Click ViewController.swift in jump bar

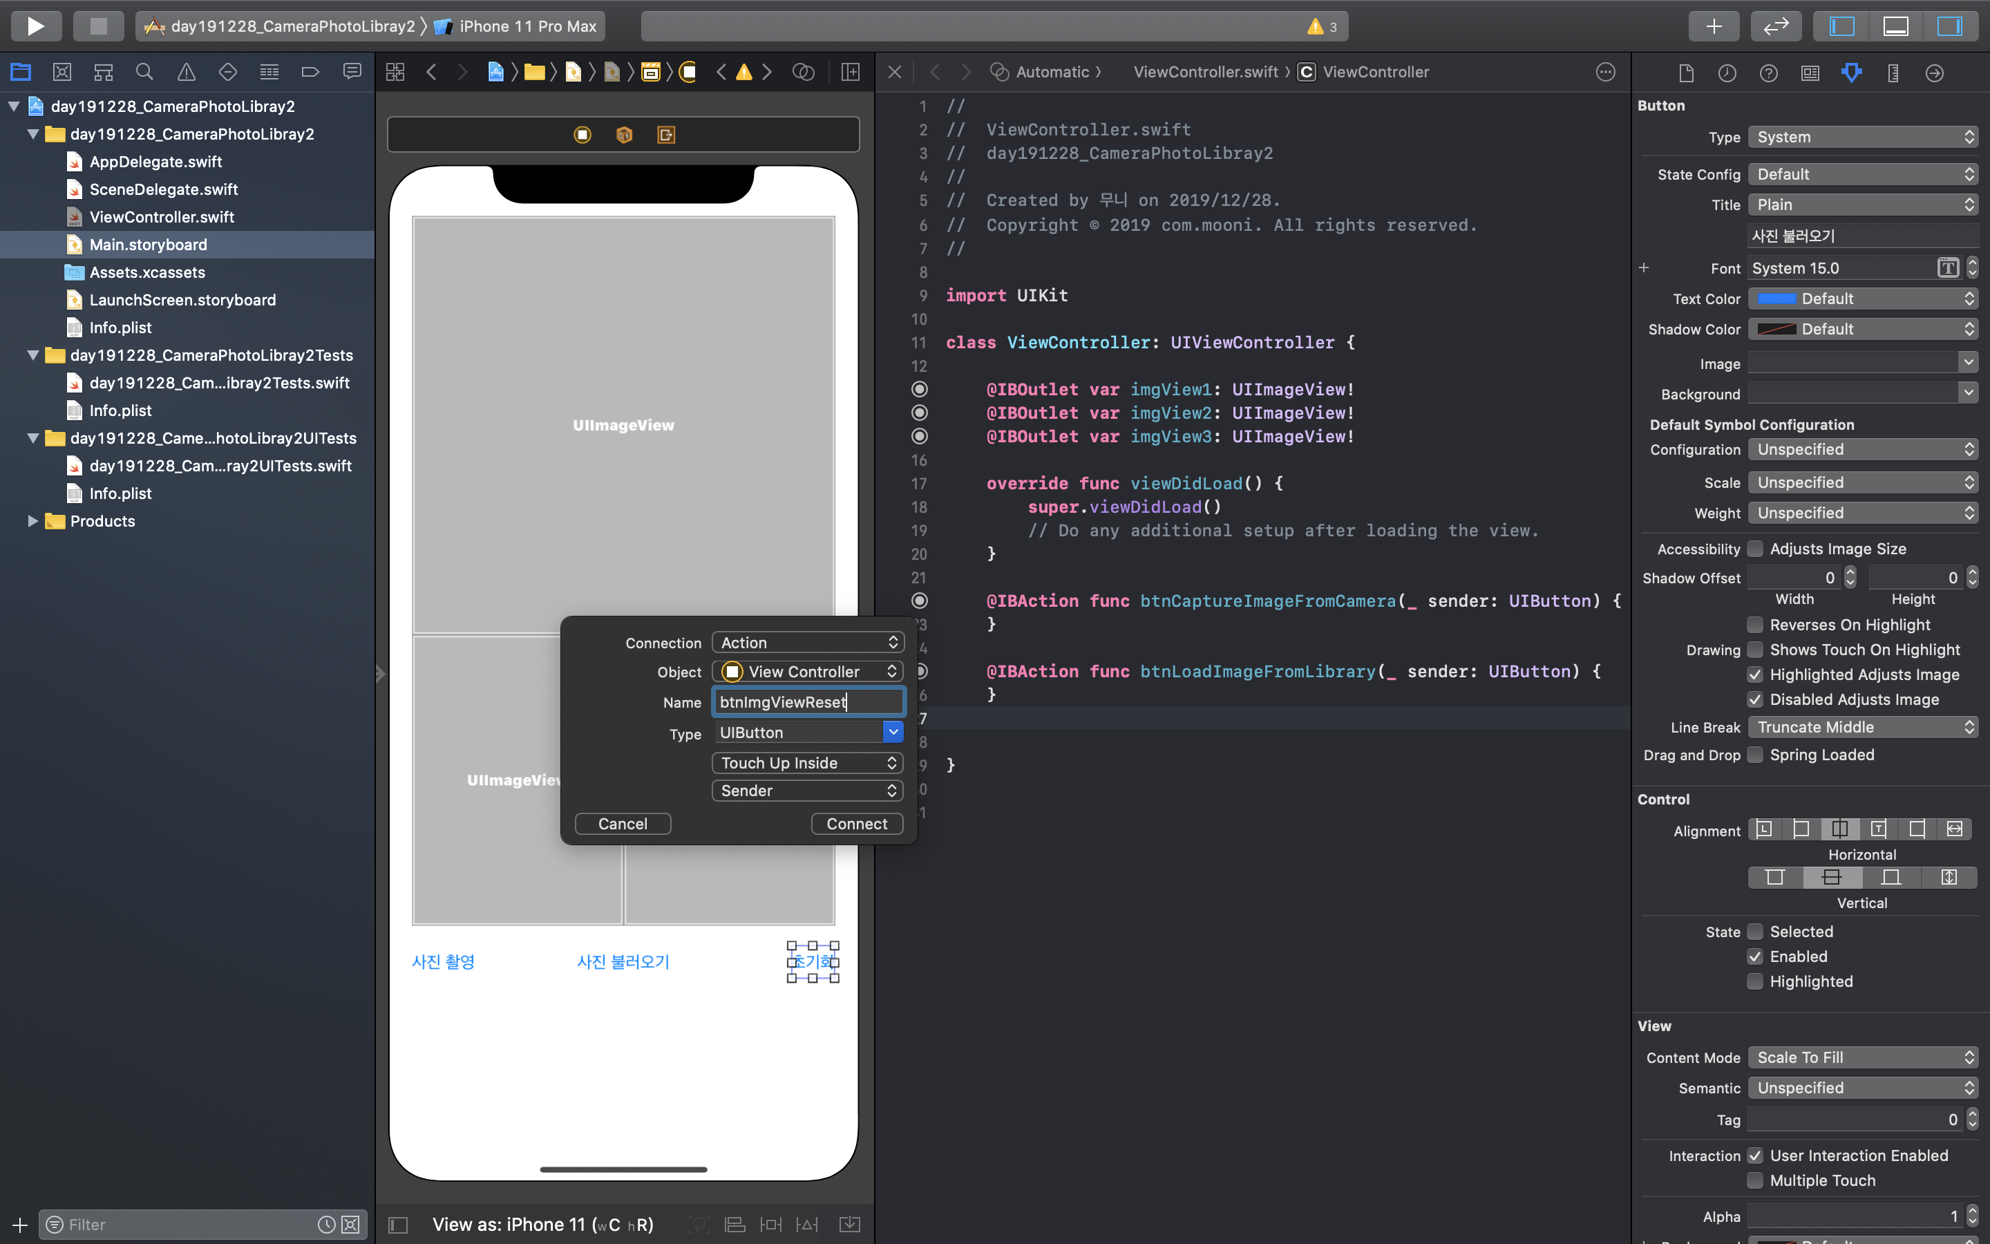(x=1206, y=72)
